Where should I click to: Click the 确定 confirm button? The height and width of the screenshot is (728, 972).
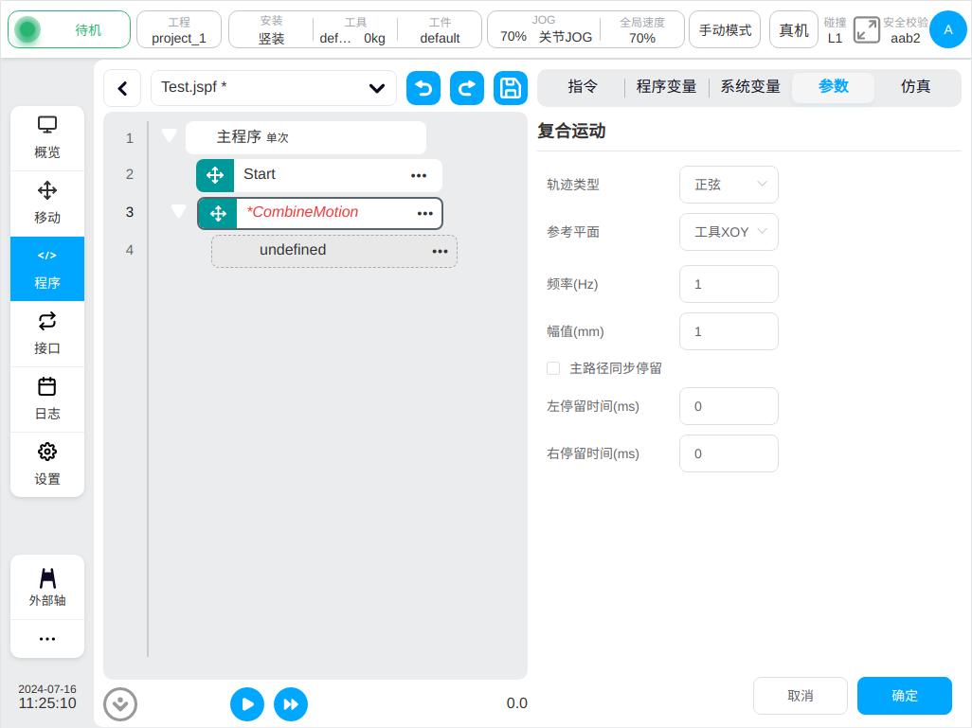point(904,696)
